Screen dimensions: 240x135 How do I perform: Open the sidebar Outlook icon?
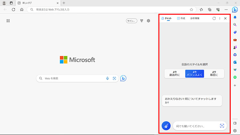click(x=235, y=62)
